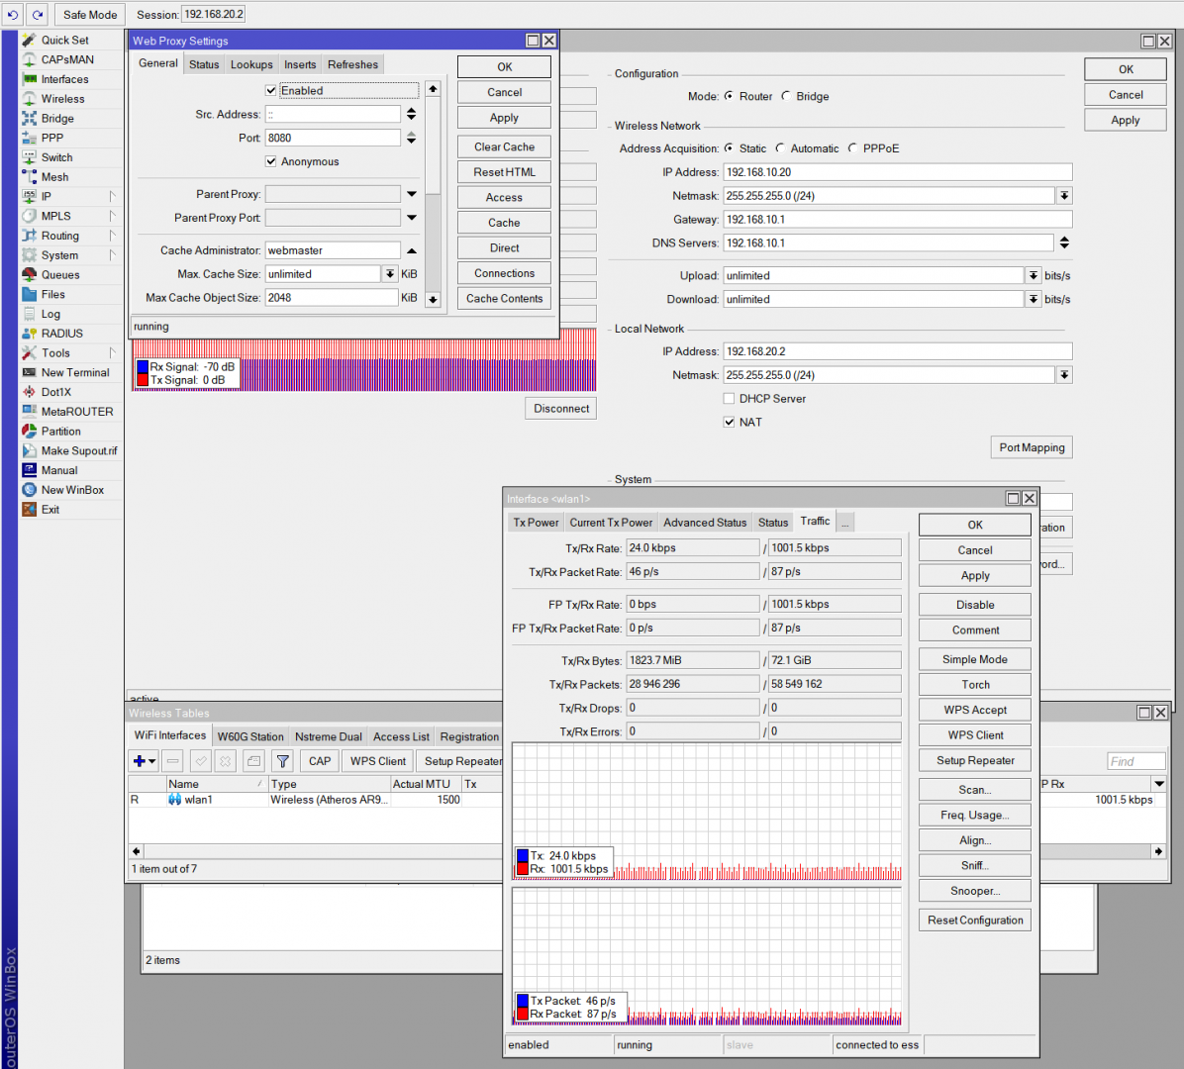This screenshot has width=1184, height=1069.
Task: Click the blue Tx legend color swatch
Action: (523, 856)
